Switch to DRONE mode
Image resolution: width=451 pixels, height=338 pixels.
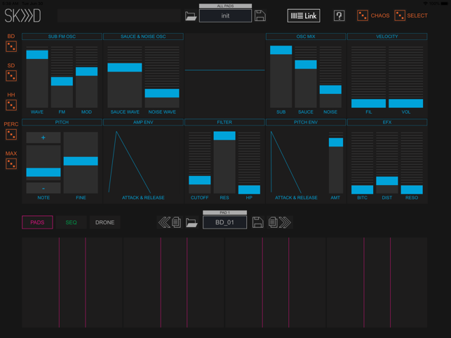point(105,222)
